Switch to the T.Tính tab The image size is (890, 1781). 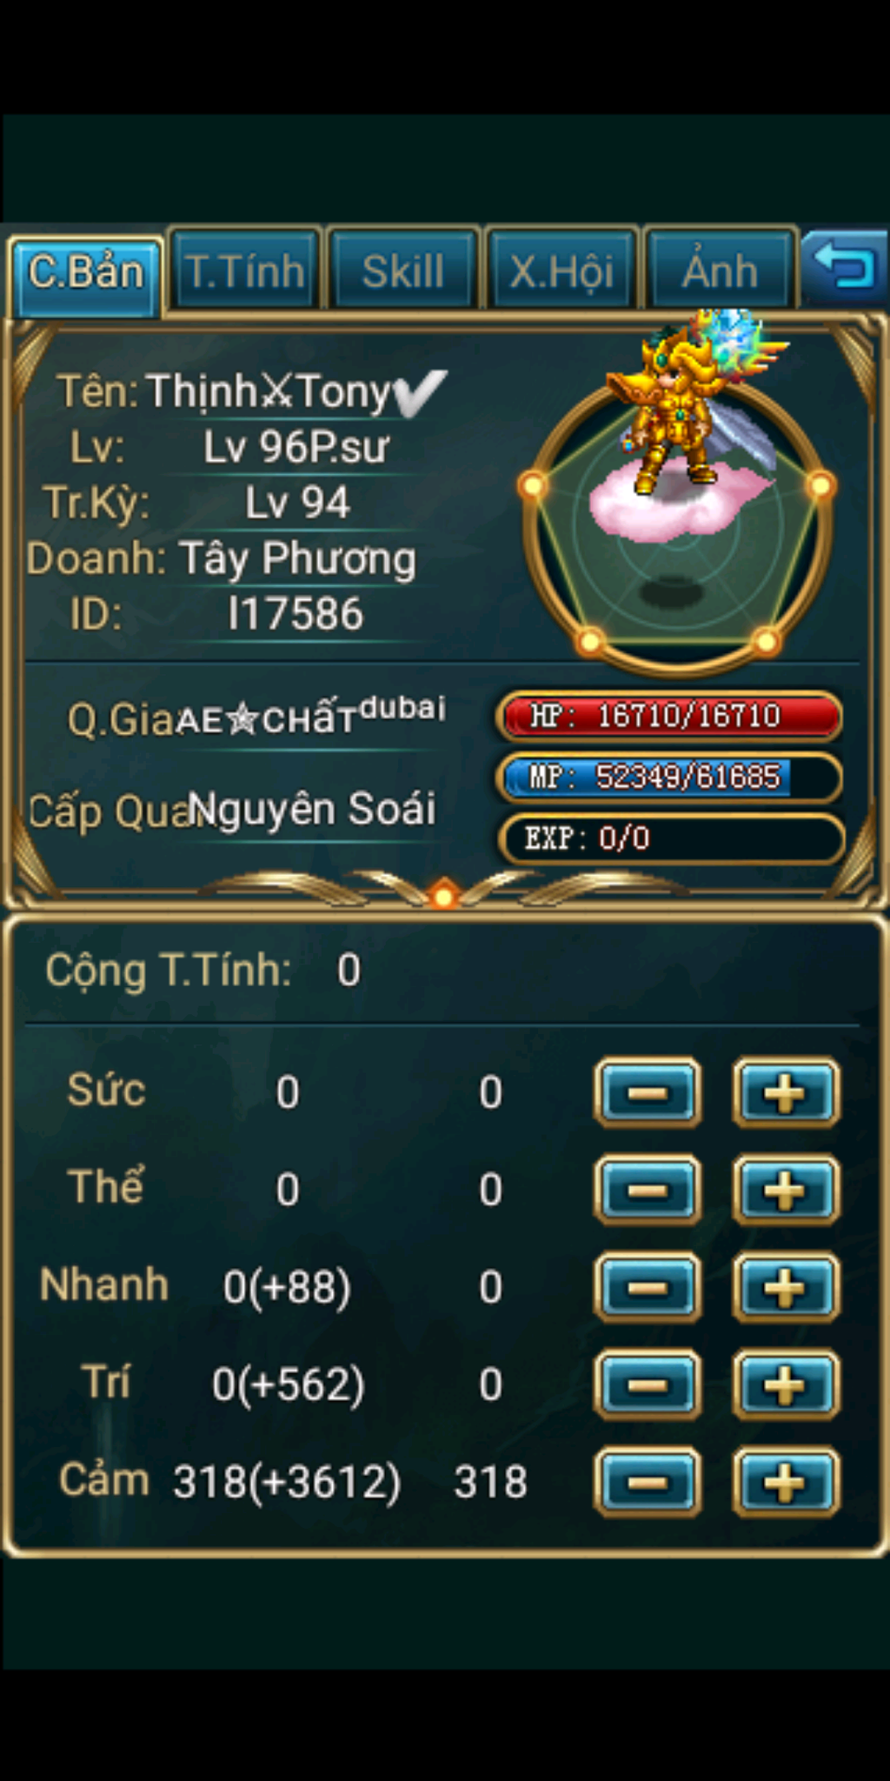(x=245, y=270)
